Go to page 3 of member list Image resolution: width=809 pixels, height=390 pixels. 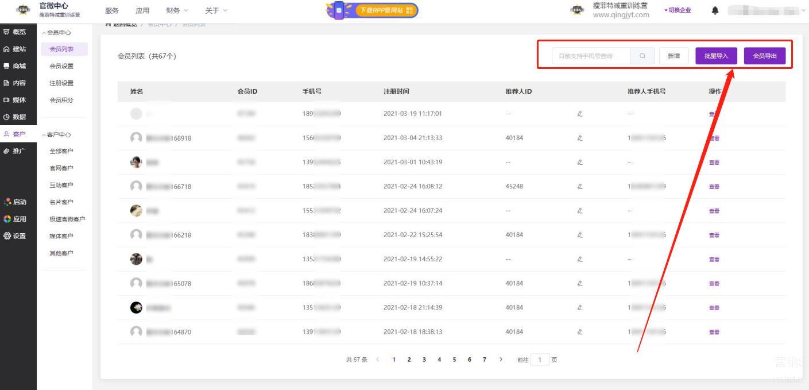tap(424, 360)
